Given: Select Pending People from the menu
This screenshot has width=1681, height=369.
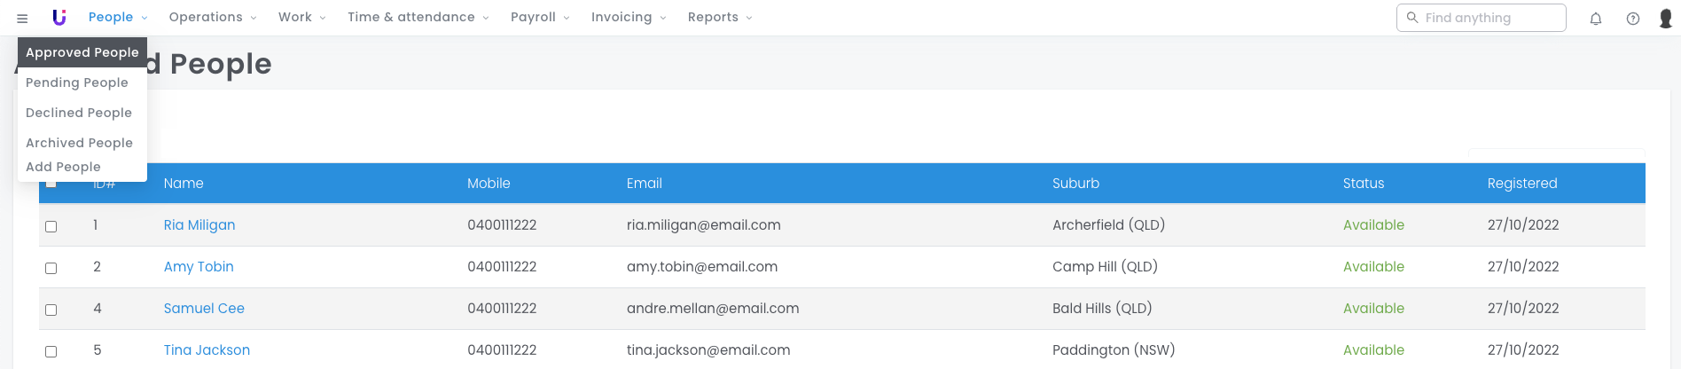Looking at the screenshot, I should 77,82.
